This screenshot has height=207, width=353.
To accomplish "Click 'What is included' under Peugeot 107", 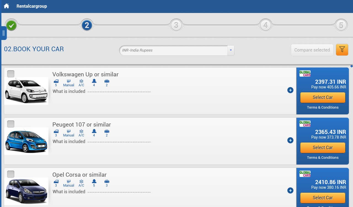I will tap(69, 141).
